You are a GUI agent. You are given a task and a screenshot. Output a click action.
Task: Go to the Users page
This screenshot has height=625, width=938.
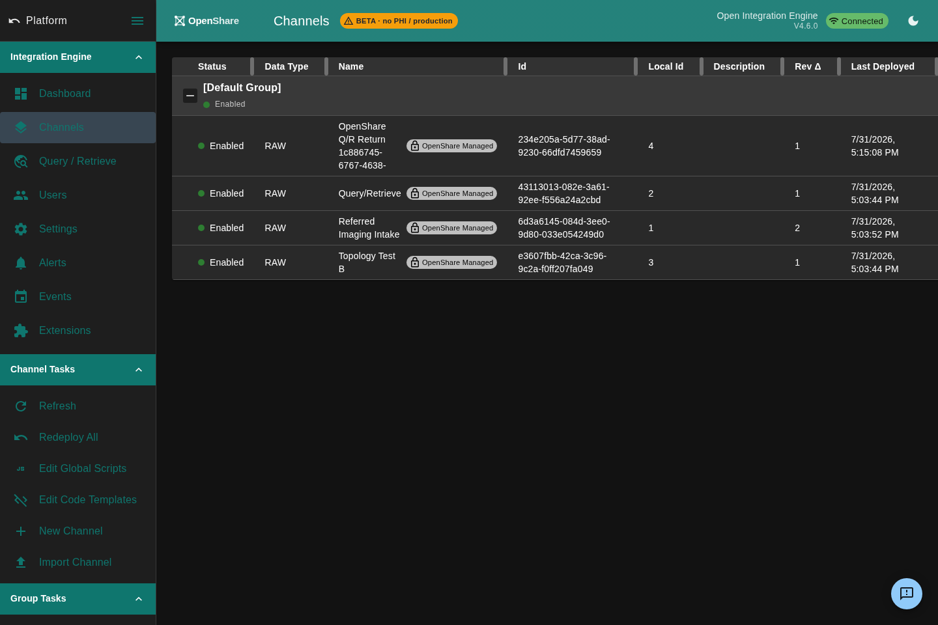[x=78, y=195]
